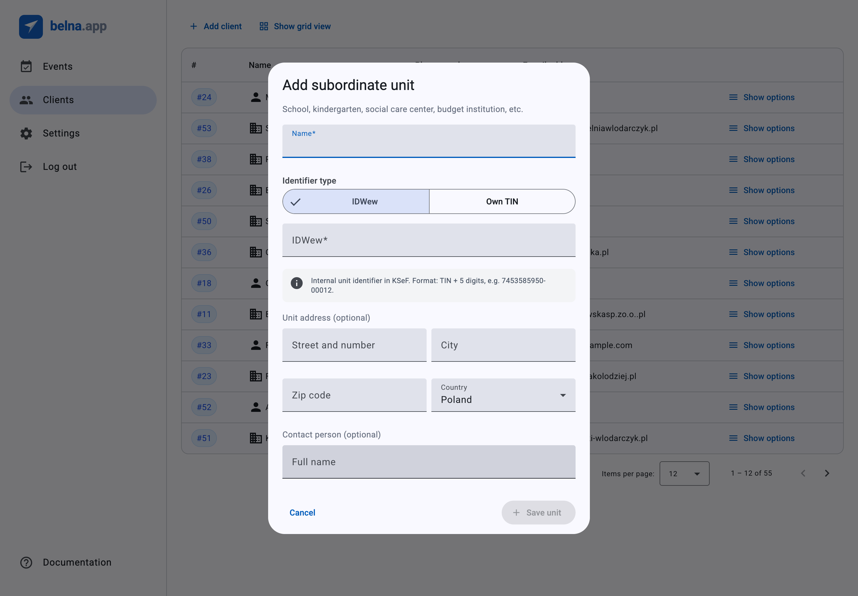858x596 pixels.
Task: Click building icon in row #38
Action: [x=255, y=159]
